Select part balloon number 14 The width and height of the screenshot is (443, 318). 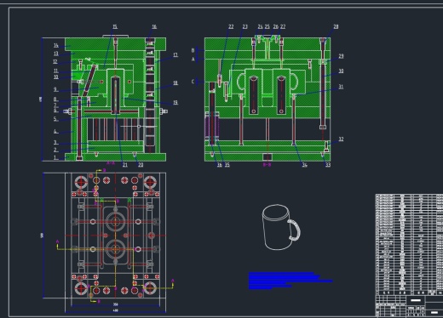tap(56, 46)
